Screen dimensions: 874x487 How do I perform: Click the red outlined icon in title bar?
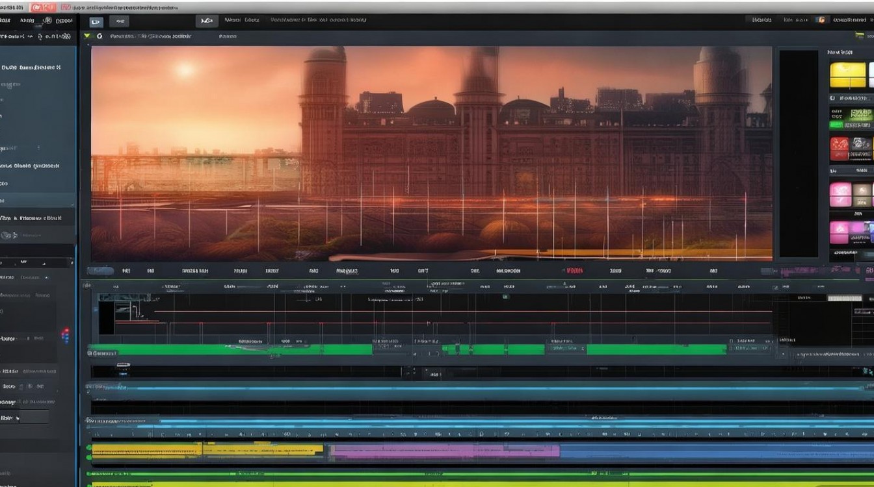[x=65, y=7]
